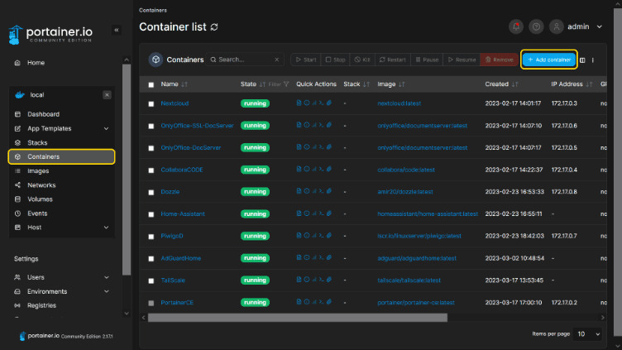Check the select-all checkbox in table header

[x=151, y=84]
